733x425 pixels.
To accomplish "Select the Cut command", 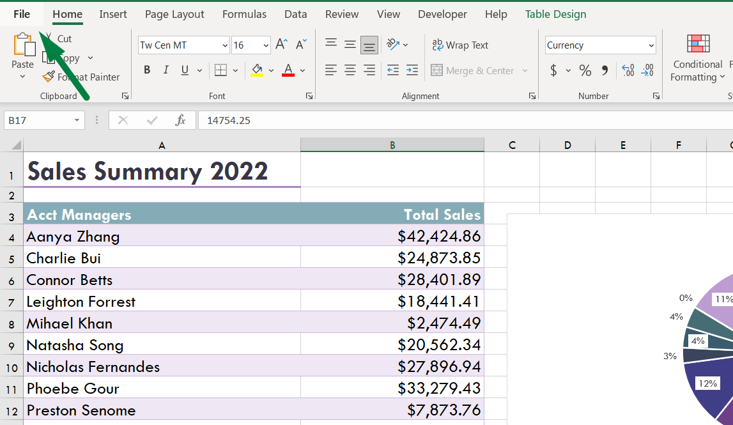I will click(62, 38).
